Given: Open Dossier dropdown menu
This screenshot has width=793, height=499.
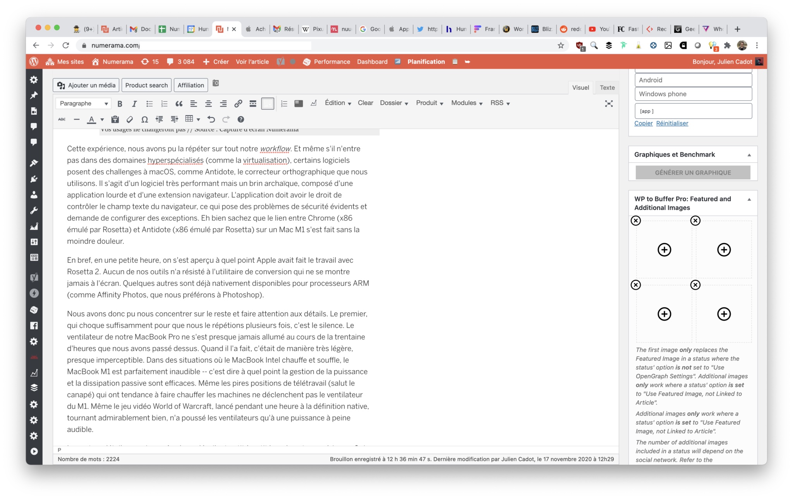Looking at the screenshot, I should point(394,103).
